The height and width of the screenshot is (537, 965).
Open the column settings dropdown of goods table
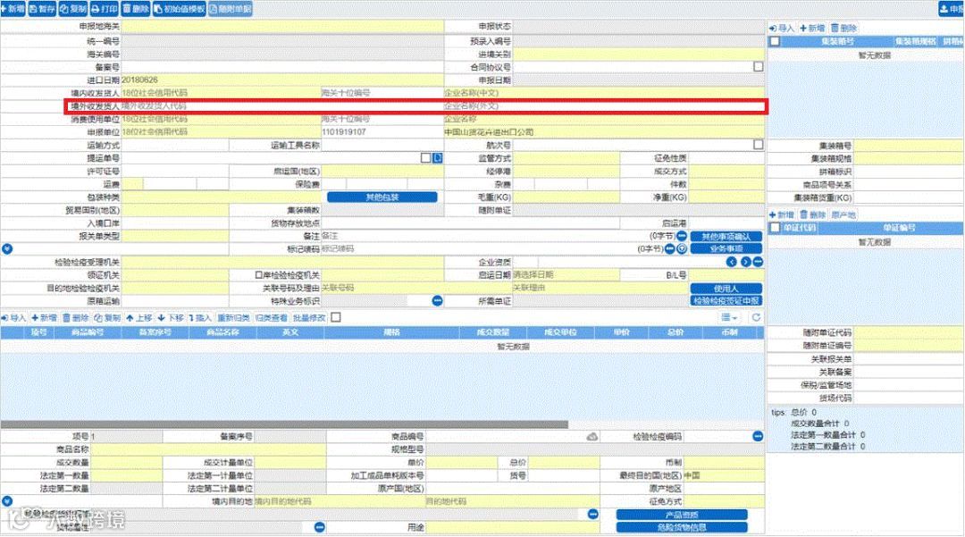point(729,317)
